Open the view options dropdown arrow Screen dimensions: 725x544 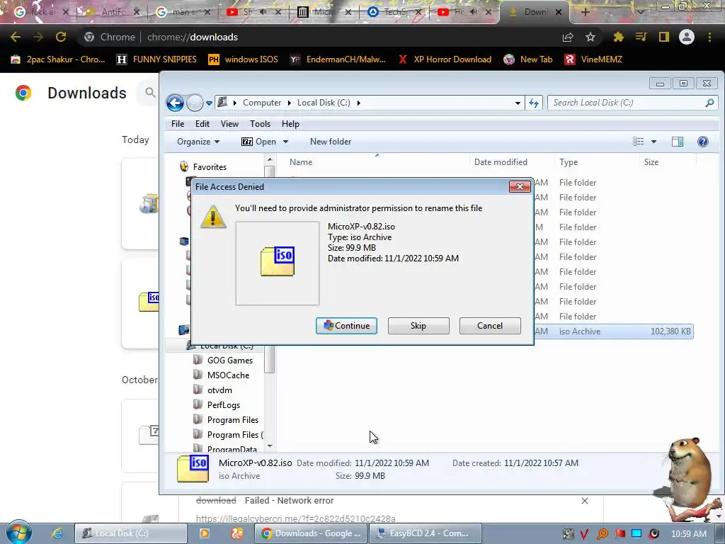coord(653,142)
